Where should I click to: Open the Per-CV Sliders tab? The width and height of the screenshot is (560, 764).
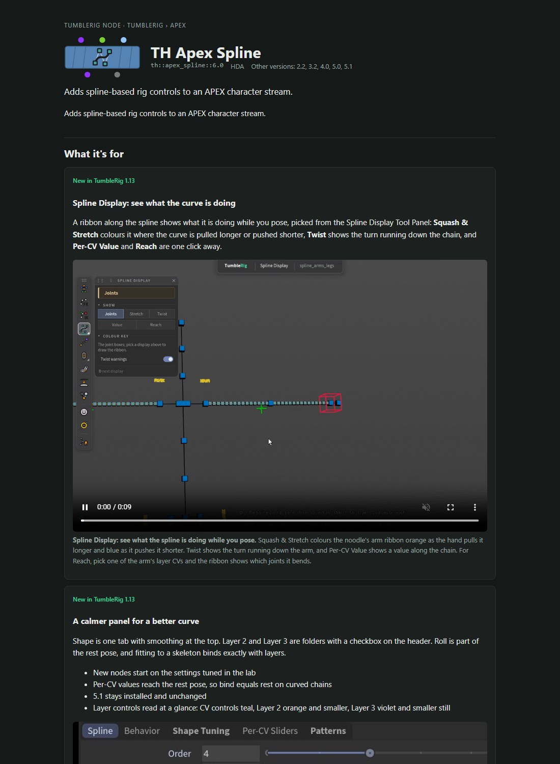pyautogui.click(x=270, y=731)
